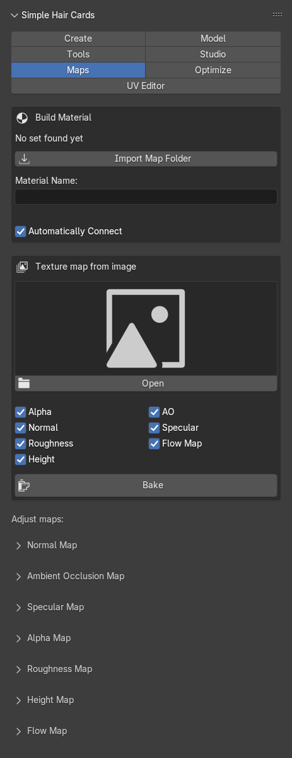Viewport: 292px width, 758px height.
Task: Switch to the Model tab
Action: 213,39
